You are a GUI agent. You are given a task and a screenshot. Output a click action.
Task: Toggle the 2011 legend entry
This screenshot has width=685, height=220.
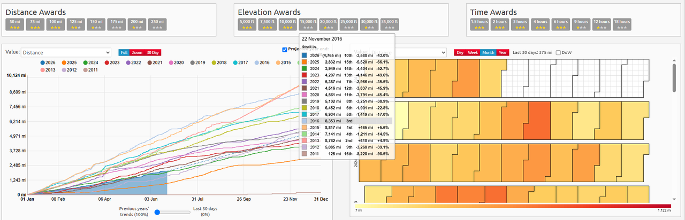pyautogui.click(x=89, y=69)
